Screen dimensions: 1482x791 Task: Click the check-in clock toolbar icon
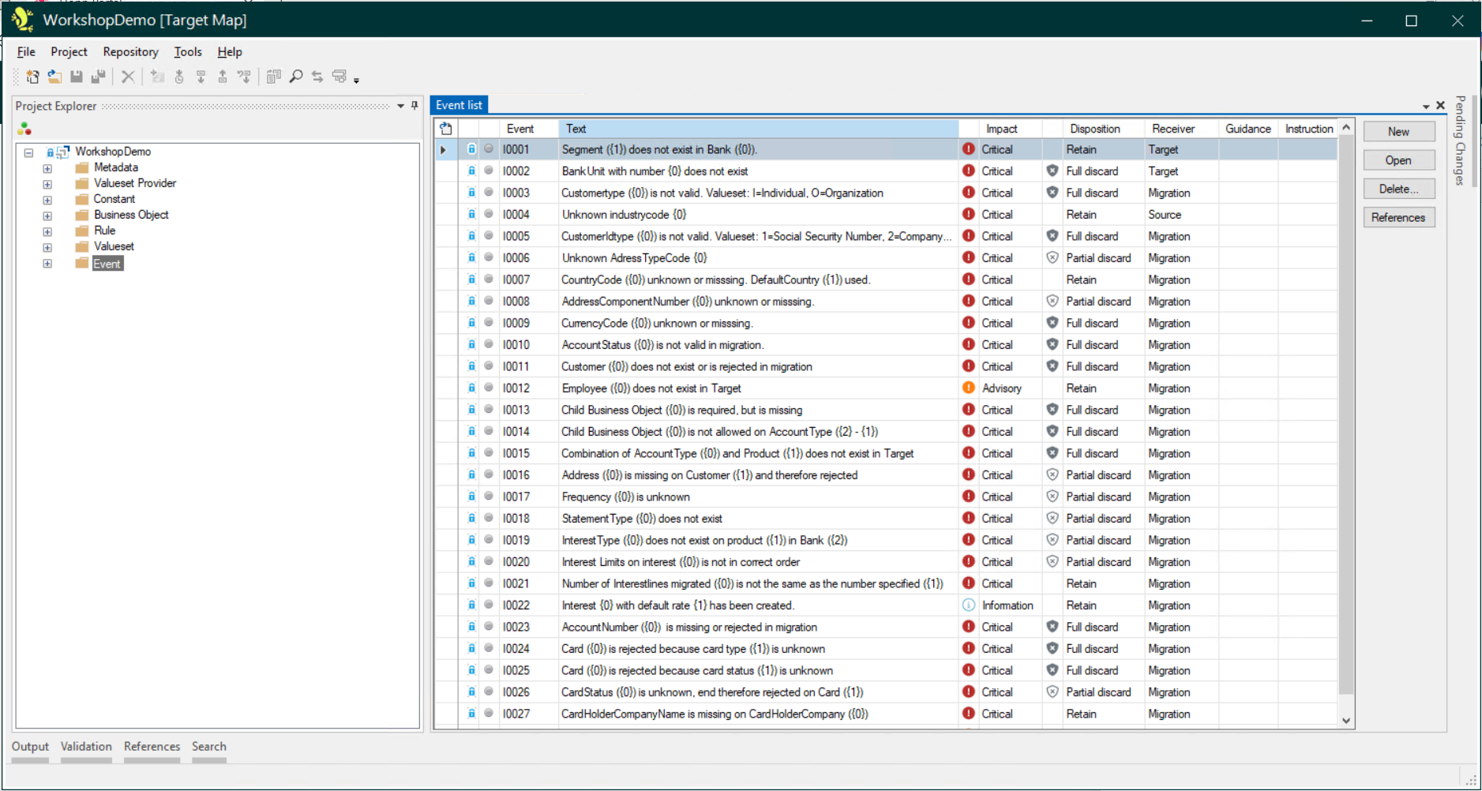pyautogui.click(x=179, y=77)
